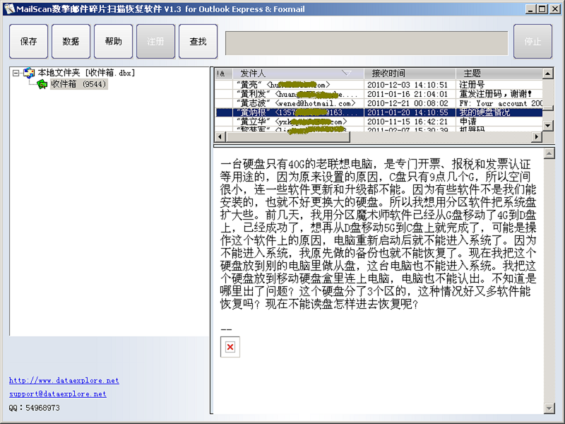Click the 保存 (Save) toolbar button
The height and width of the screenshot is (424, 565).
click(29, 42)
